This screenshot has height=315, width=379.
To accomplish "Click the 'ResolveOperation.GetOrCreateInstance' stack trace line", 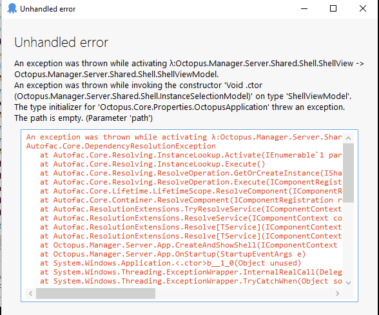I will (191, 173).
